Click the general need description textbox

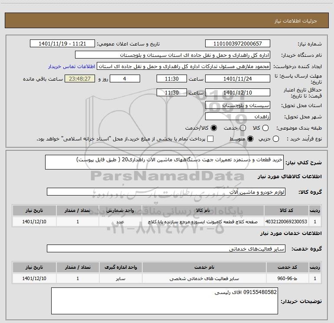coord(164,162)
